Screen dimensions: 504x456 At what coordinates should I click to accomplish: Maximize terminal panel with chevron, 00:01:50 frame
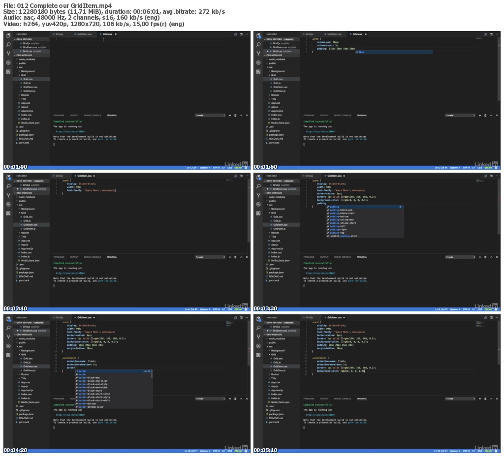(x=491, y=116)
